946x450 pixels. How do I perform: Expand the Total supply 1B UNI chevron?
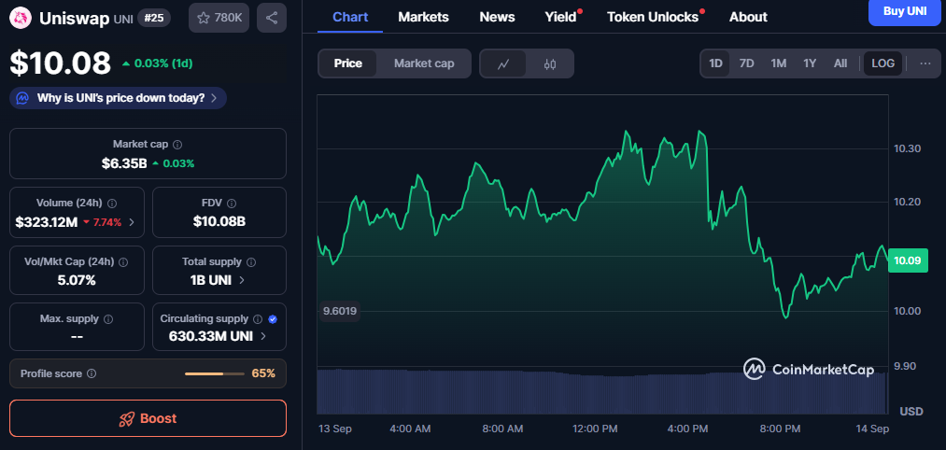tap(243, 280)
